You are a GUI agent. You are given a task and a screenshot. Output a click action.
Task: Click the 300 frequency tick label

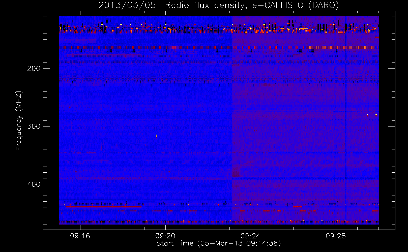point(34,126)
